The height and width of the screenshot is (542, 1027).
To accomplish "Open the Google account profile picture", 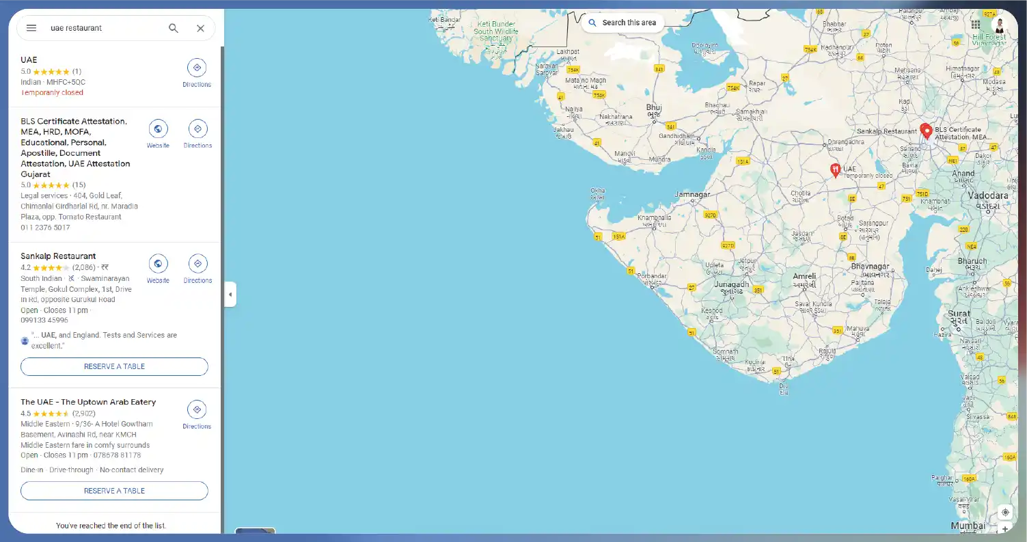I will pyautogui.click(x=1000, y=25).
